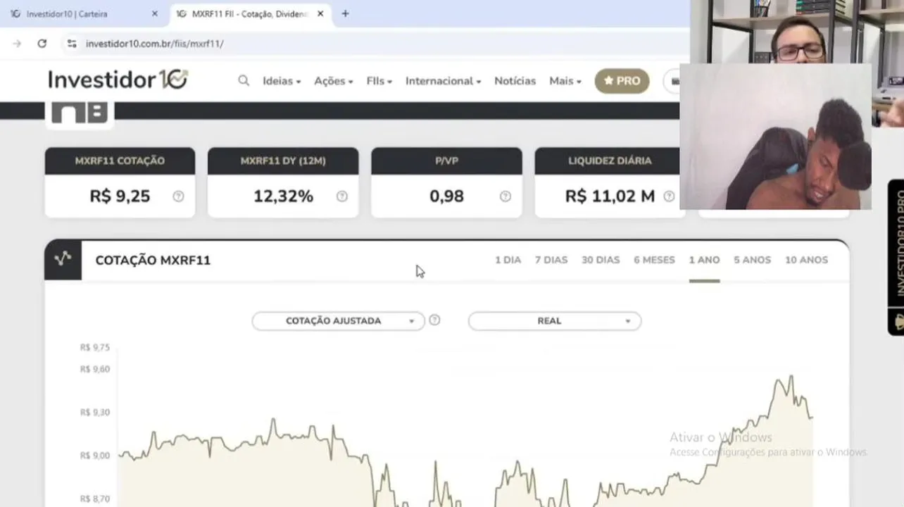Click help icon beside Cotação Ajustada dropdown
The height and width of the screenshot is (507, 904).
coord(434,320)
